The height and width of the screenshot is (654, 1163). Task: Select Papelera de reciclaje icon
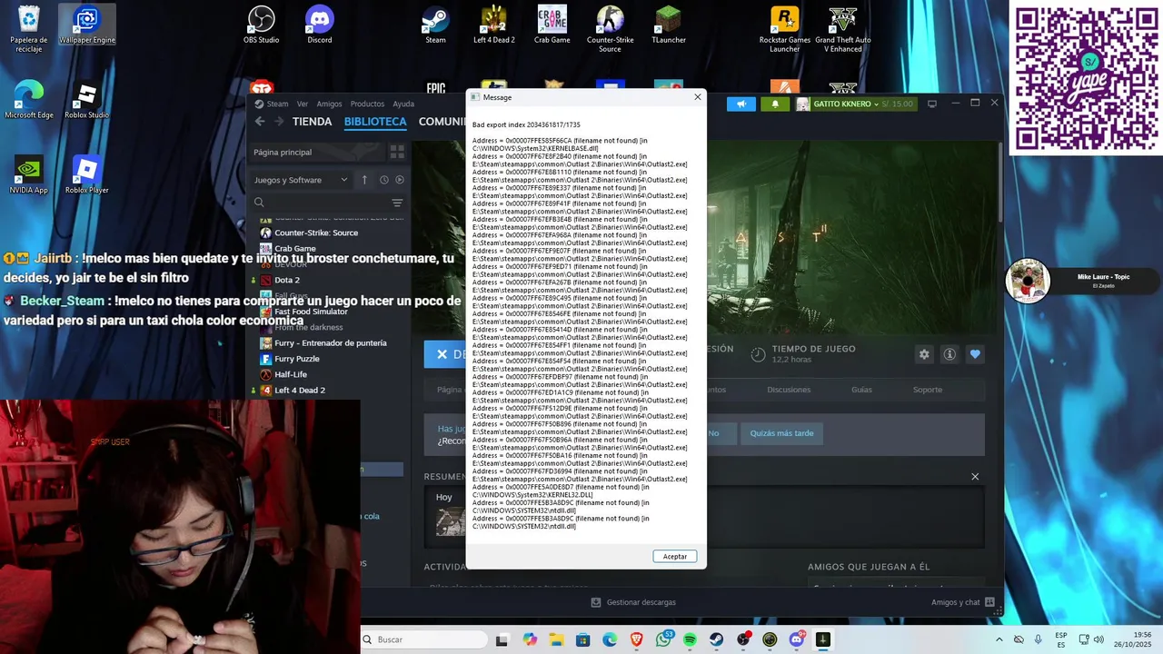tap(29, 29)
